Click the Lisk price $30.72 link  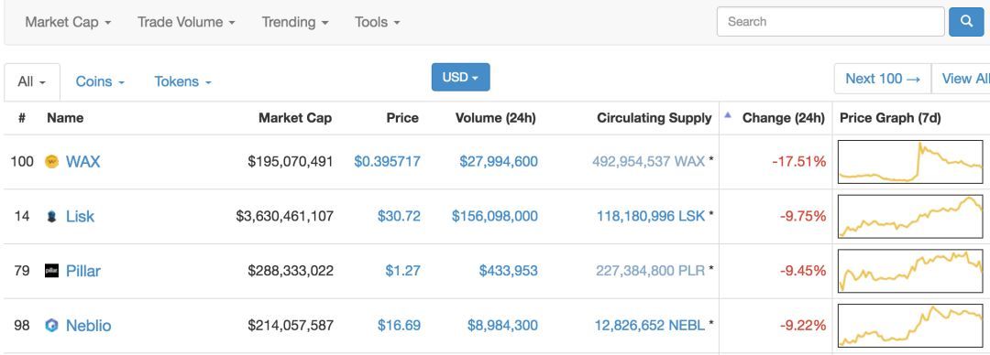399,216
